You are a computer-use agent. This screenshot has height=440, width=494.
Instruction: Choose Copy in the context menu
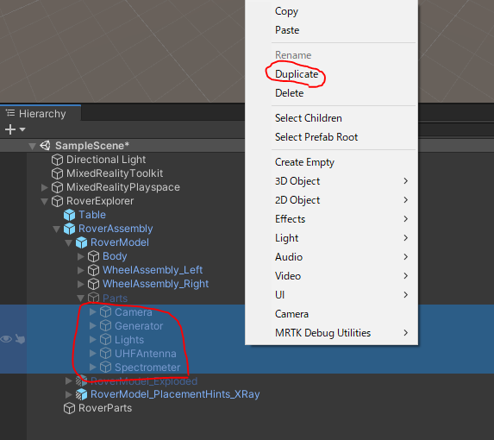(331, 11)
